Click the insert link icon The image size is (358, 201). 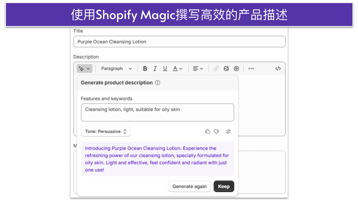[x=216, y=69]
